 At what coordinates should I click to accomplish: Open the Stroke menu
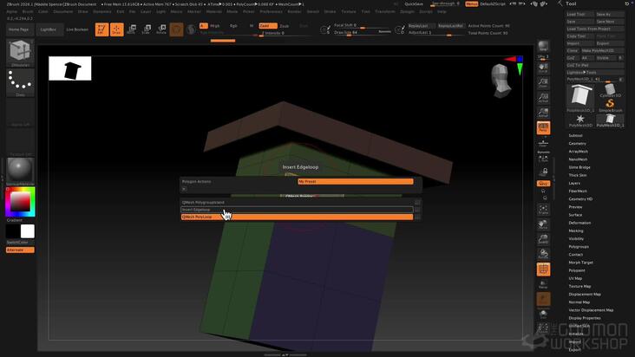coord(330,12)
